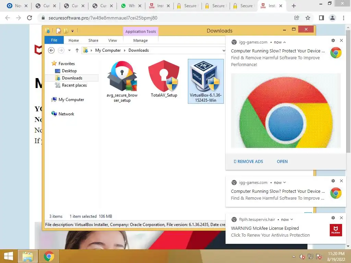Click My Computer in the address breadcrumb
The width and height of the screenshot is (351, 263).
108,50
